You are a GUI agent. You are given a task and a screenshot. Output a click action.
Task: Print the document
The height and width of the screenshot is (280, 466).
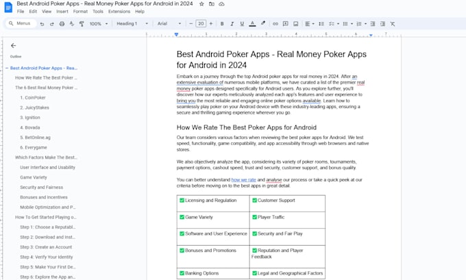[62, 24]
